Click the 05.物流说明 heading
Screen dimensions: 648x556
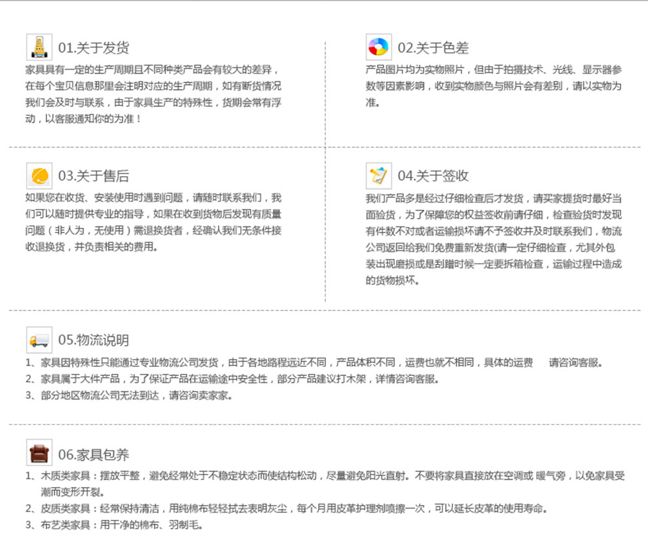(x=94, y=340)
